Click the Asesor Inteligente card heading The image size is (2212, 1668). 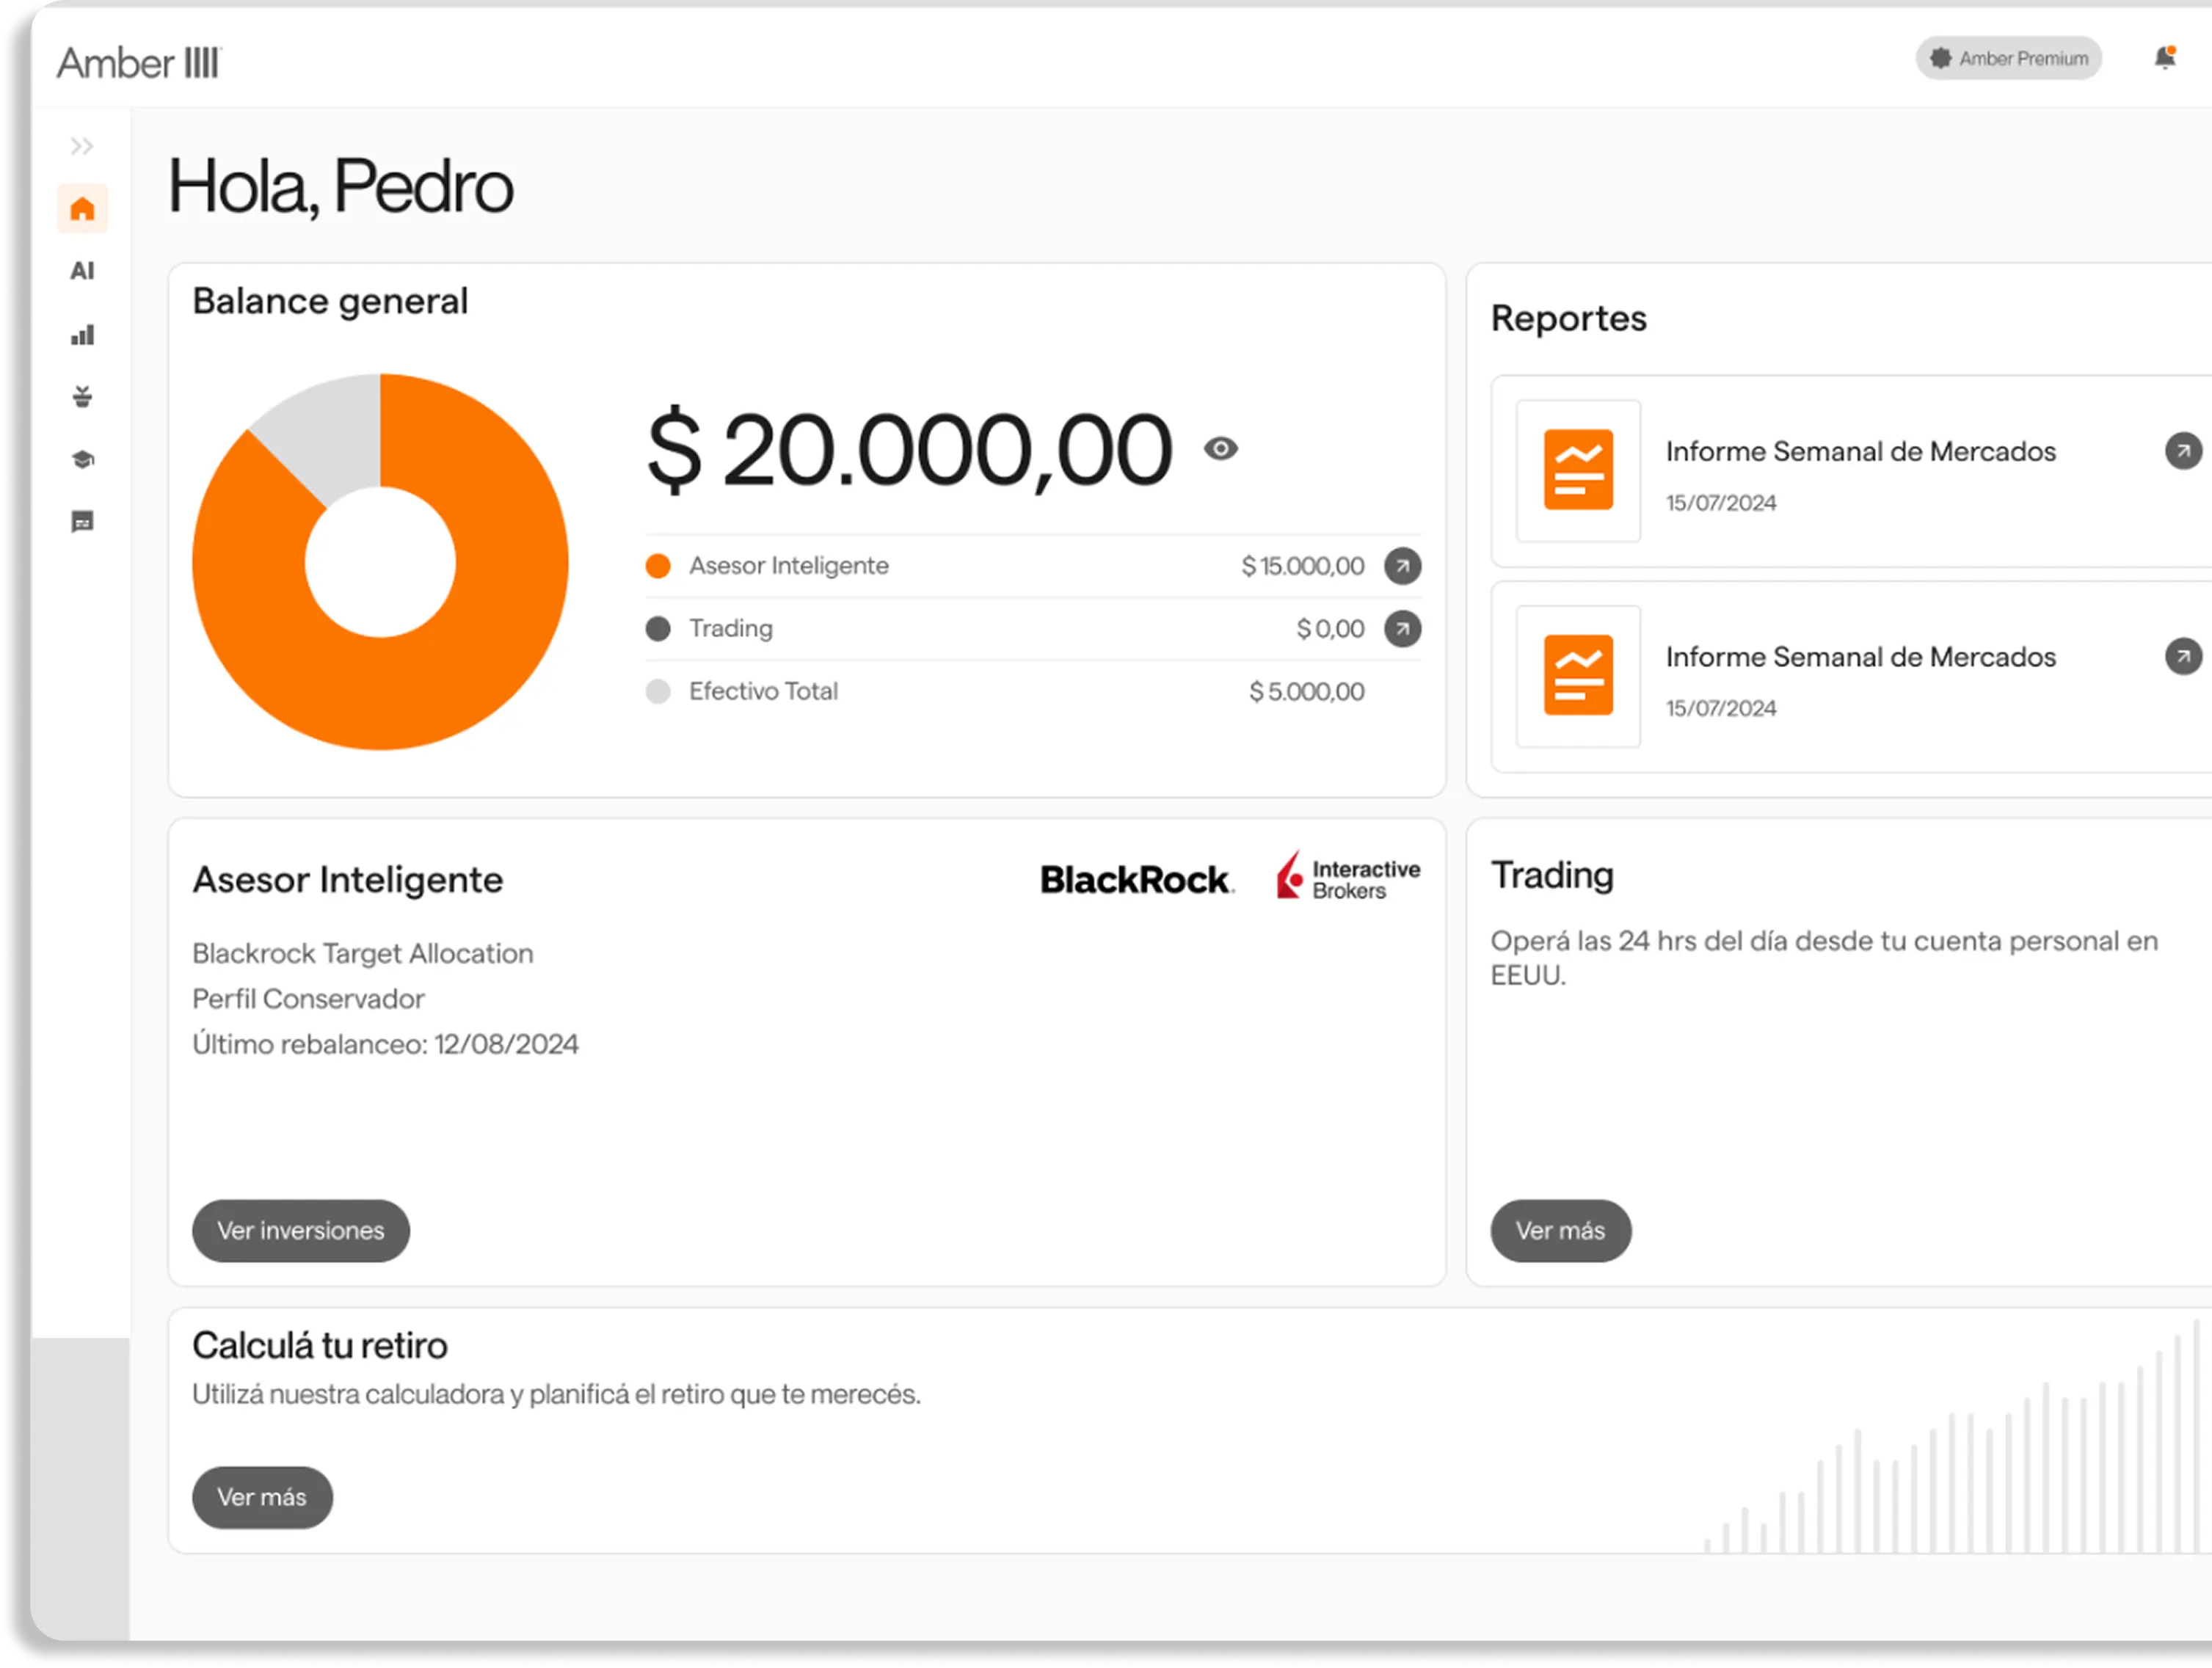348,881
